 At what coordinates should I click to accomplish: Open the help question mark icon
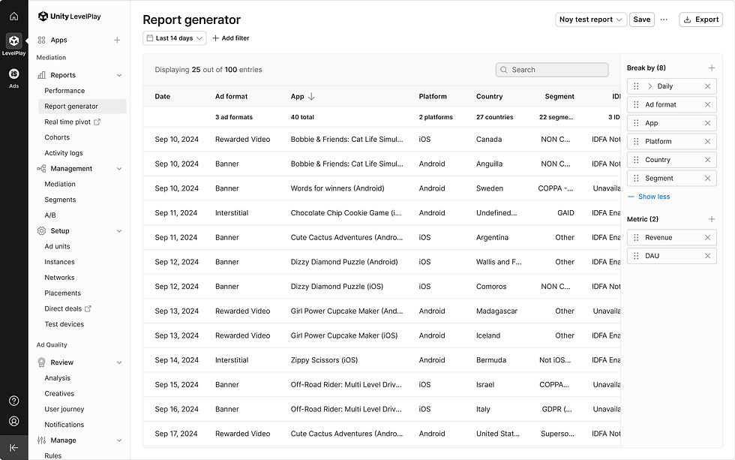14,401
